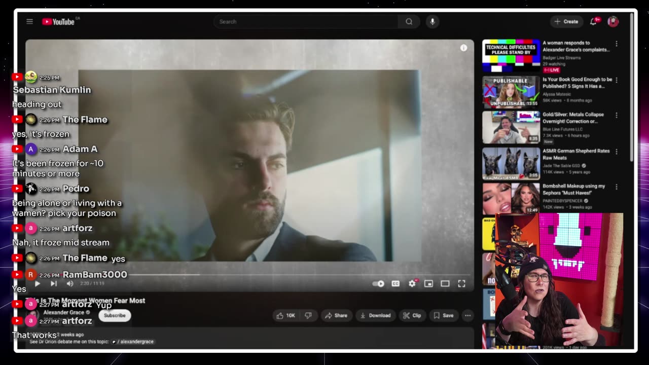Click the Share button
This screenshot has width=649, height=365.
pyautogui.click(x=336, y=315)
